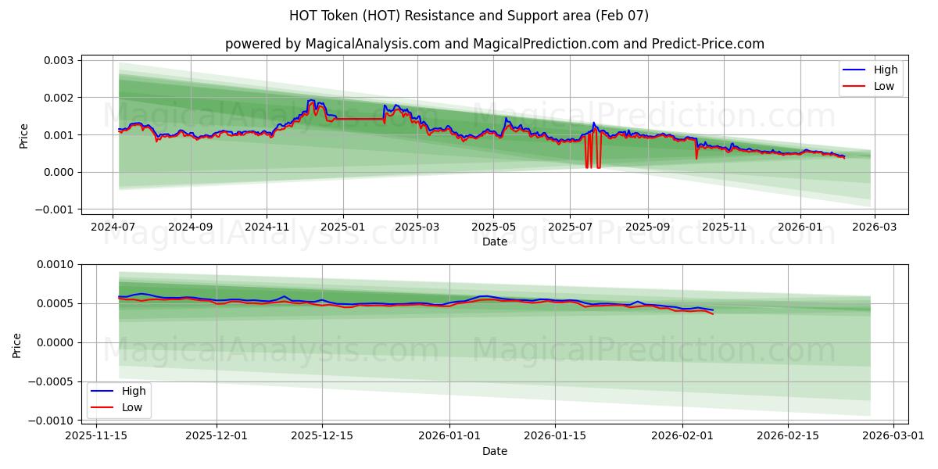This screenshot has height=469, width=938.
Task: Click the '−0.0005' y-axis tick value
Action: tap(52, 381)
